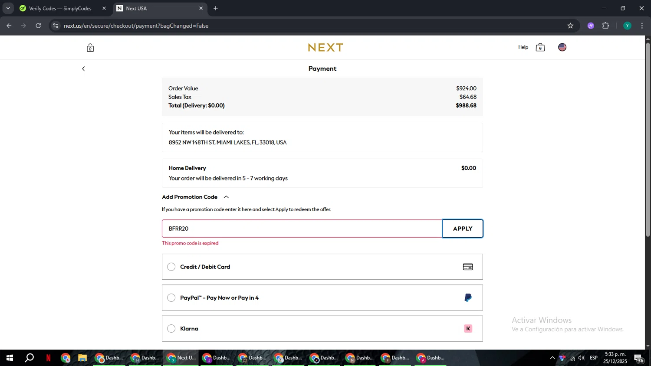
Task: Select the Klarna payment radio button
Action: 171,328
